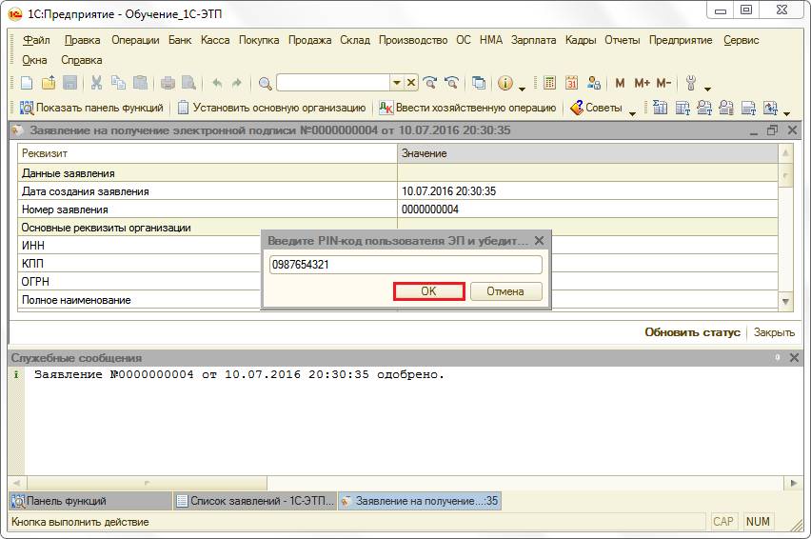This screenshot has width=811, height=539.
Task: Click the New document icon
Action: (x=27, y=83)
